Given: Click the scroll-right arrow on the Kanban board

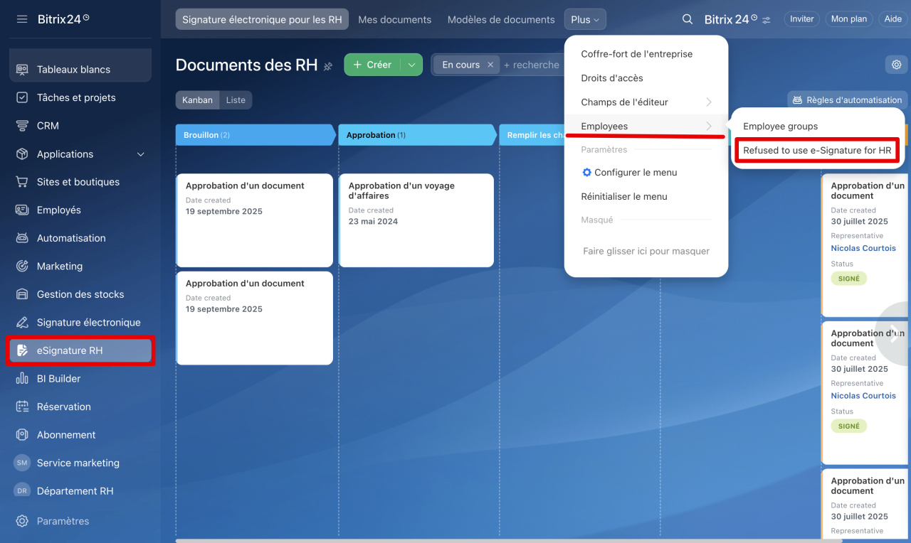Looking at the screenshot, I should [894, 334].
